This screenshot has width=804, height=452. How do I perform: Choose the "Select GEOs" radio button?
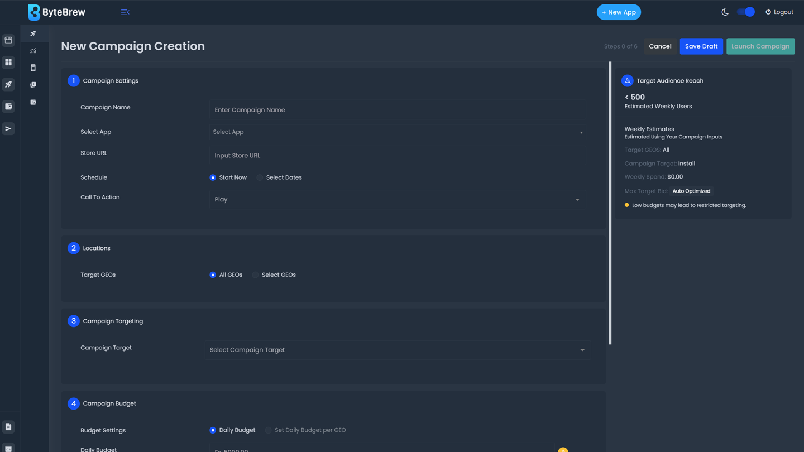pyautogui.click(x=256, y=275)
